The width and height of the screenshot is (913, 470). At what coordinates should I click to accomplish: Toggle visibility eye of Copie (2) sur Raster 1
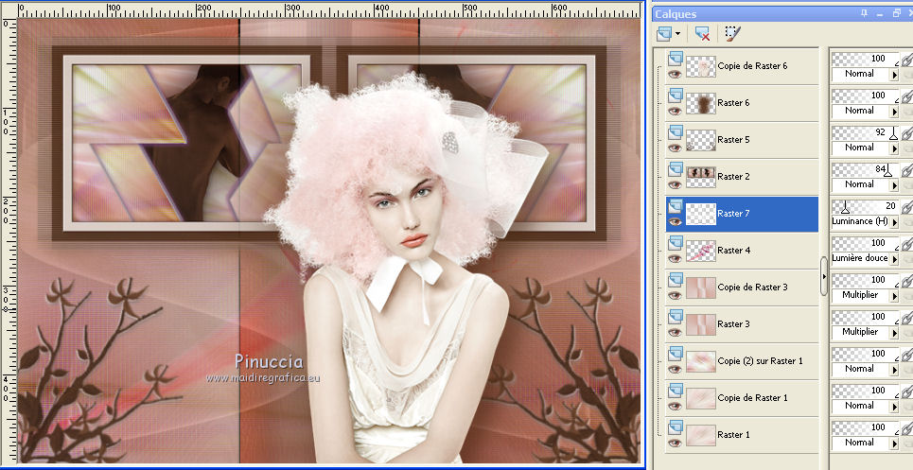(675, 369)
